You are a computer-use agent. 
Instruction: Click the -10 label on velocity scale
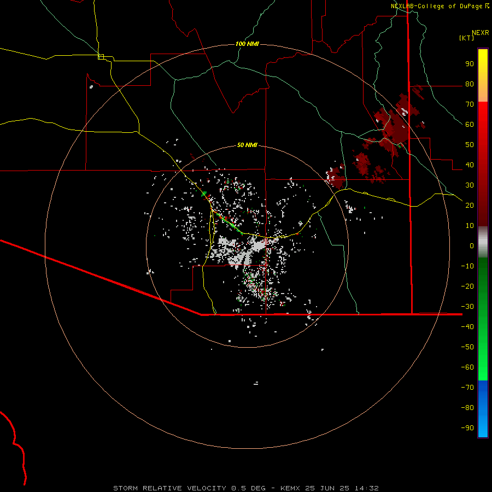point(467,266)
